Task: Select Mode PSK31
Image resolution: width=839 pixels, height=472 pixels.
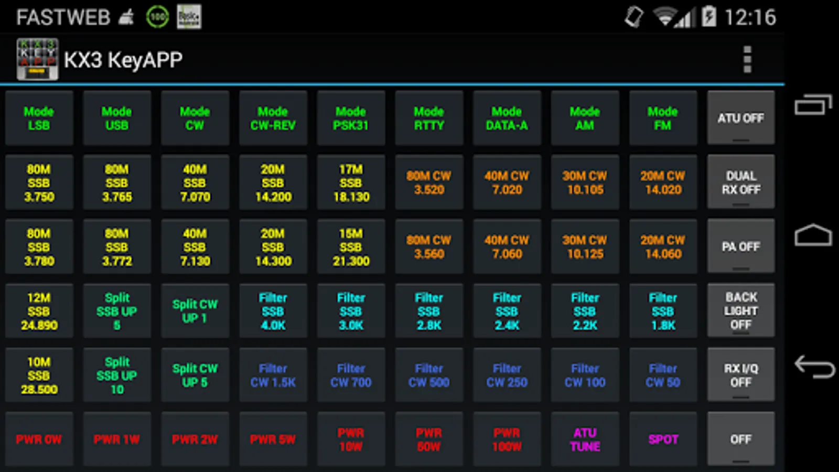Action: point(351,118)
